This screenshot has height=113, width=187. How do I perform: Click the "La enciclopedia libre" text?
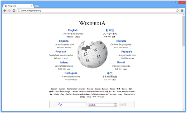(64, 45)
